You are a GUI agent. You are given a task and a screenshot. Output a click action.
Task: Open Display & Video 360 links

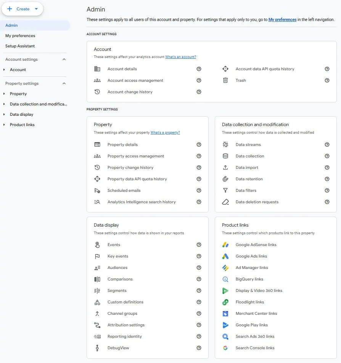(259, 290)
